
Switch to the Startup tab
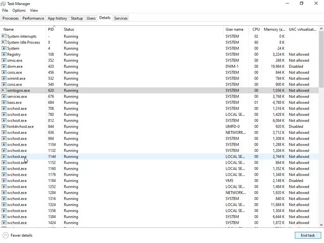(77, 18)
